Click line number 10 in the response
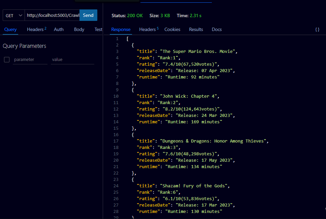This screenshot has height=219, width=326. 116,96
